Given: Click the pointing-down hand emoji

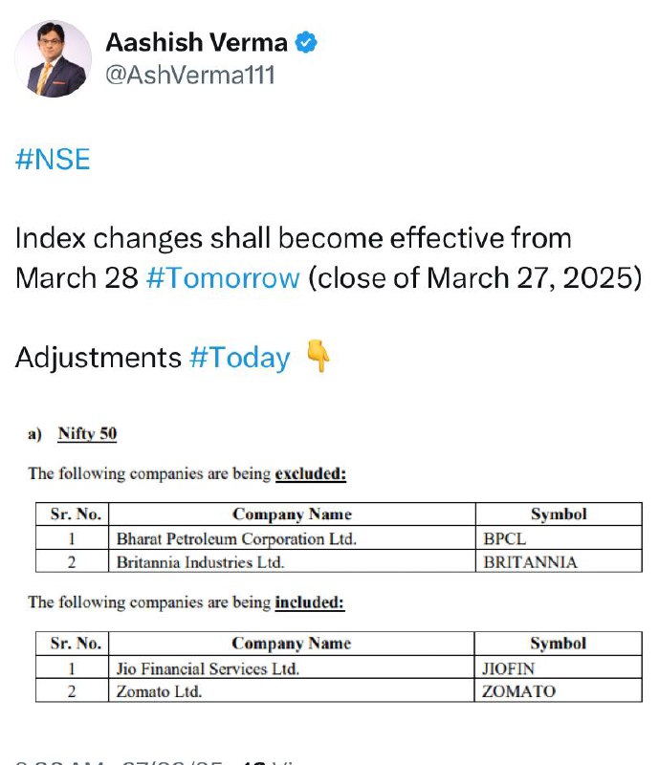Looking at the screenshot, I should 318,357.
